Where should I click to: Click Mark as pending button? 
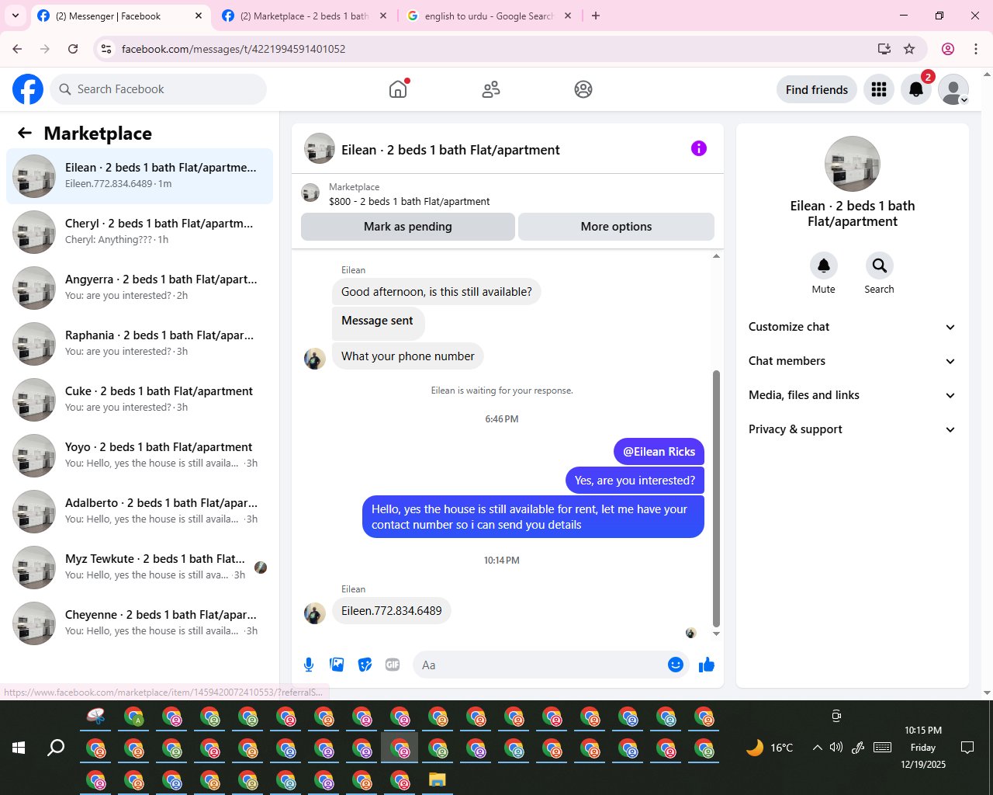click(408, 227)
